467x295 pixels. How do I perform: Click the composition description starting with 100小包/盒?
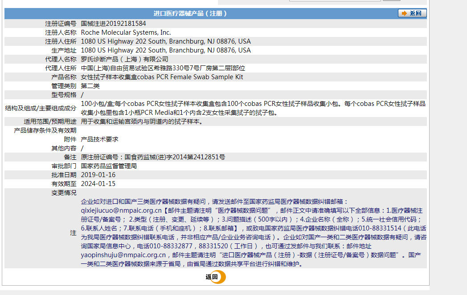coord(253,108)
